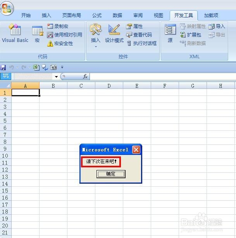Click into the formula bar

click(x=163, y=76)
